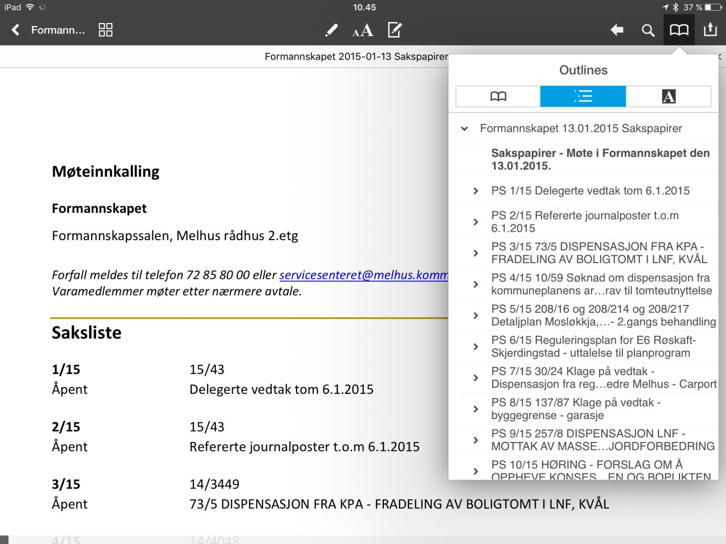Screen dimensions: 726x544
Task: Open search with the magnifier icon
Action: pyautogui.click(x=648, y=30)
